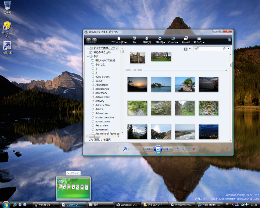
Task: Click the volume tray icon
Action: (x=247, y=204)
